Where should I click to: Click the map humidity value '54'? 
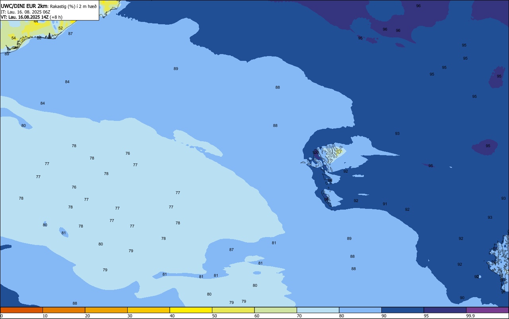tap(14, 38)
